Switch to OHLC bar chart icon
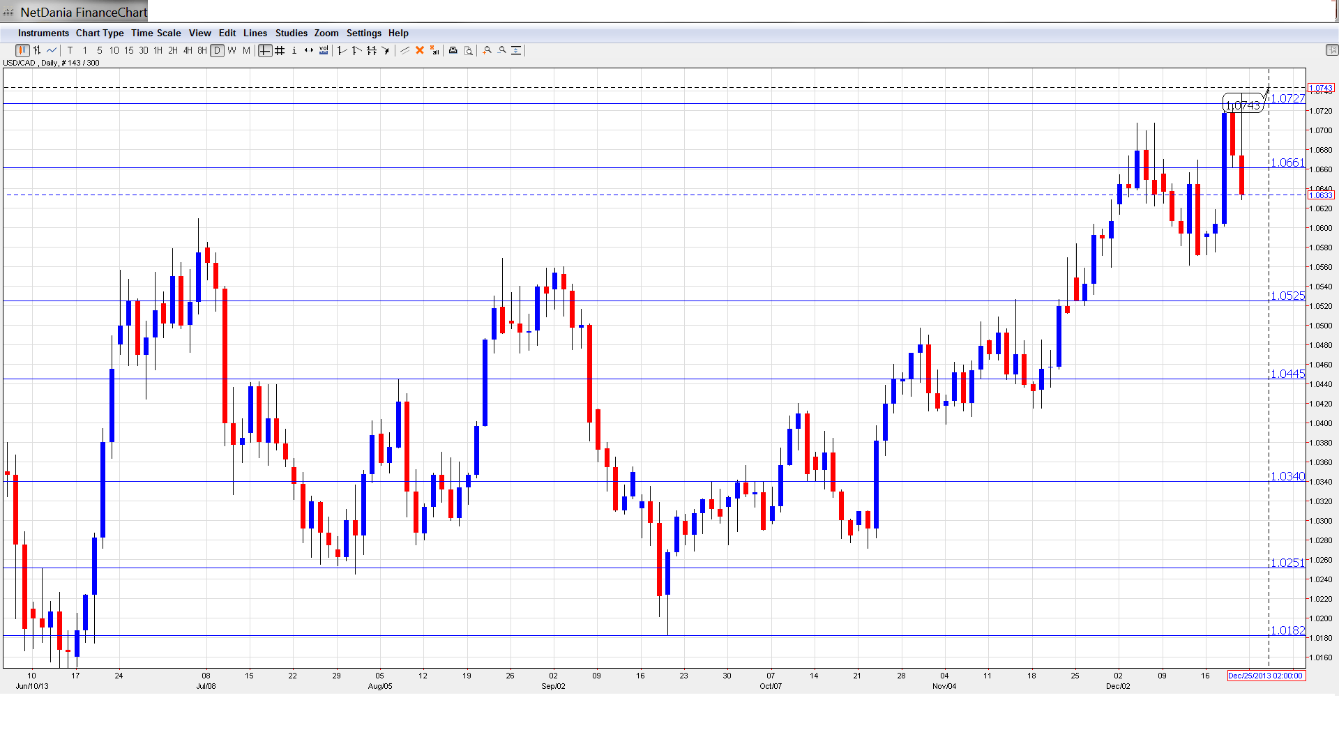This screenshot has width=1339, height=753. point(37,50)
